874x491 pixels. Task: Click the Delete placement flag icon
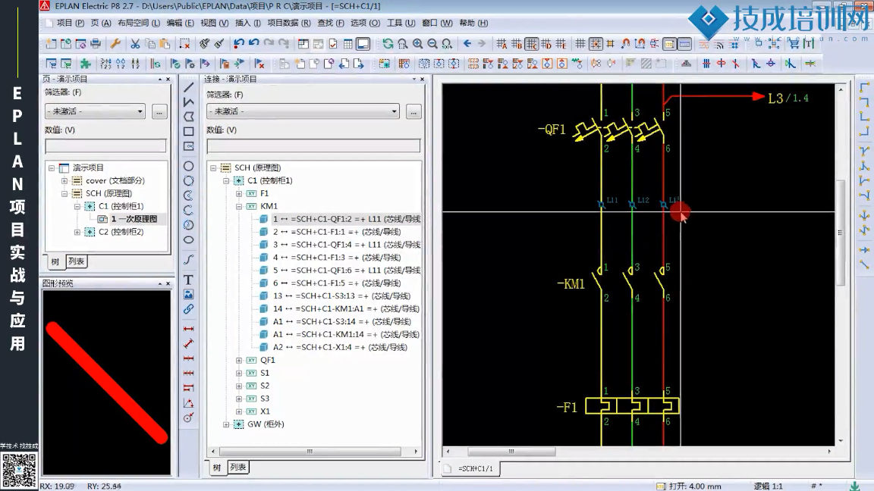click(x=259, y=64)
